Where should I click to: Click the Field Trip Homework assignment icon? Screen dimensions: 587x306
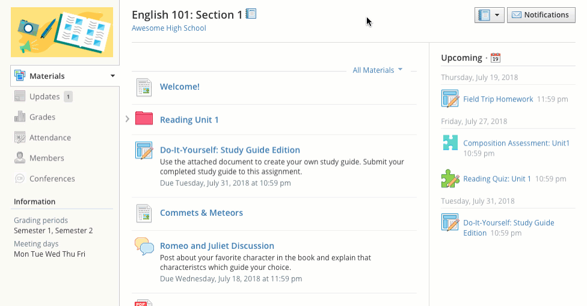pos(450,99)
